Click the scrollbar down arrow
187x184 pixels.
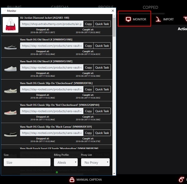pos(114,173)
